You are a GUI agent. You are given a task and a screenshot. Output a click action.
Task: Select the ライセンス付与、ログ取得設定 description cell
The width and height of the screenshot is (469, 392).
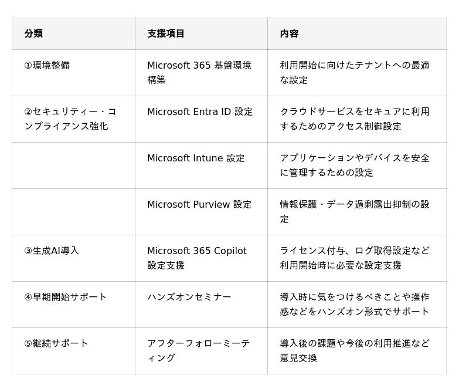pos(355,258)
